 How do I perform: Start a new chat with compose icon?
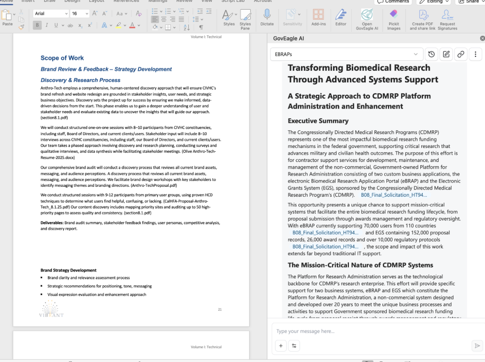pyautogui.click(x=446, y=55)
